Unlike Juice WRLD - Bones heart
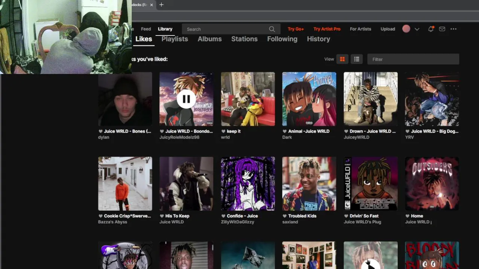Viewport: 479px width, 269px height. (x=100, y=131)
